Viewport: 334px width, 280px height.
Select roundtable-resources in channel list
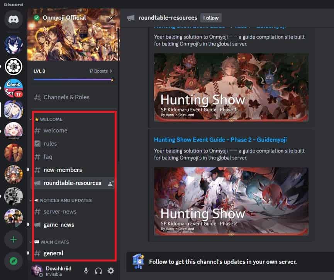click(74, 183)
